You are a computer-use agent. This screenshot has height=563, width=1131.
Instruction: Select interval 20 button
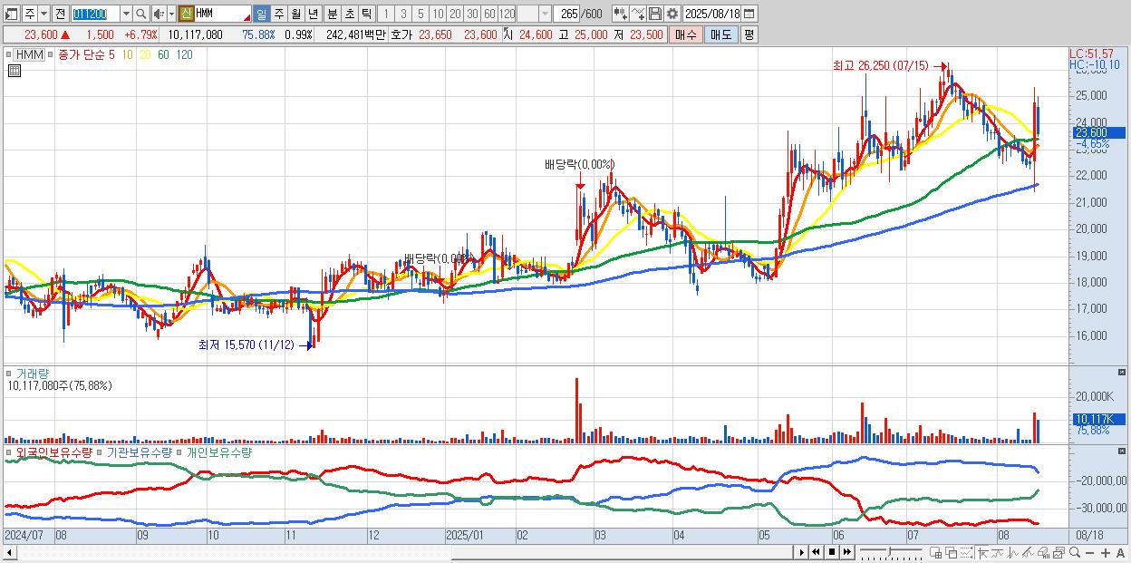coord(455,14)
